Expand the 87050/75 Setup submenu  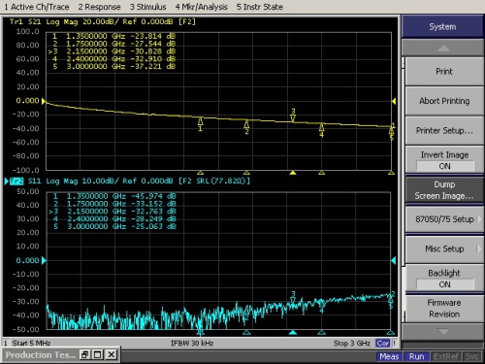click(x=444, y=219)
